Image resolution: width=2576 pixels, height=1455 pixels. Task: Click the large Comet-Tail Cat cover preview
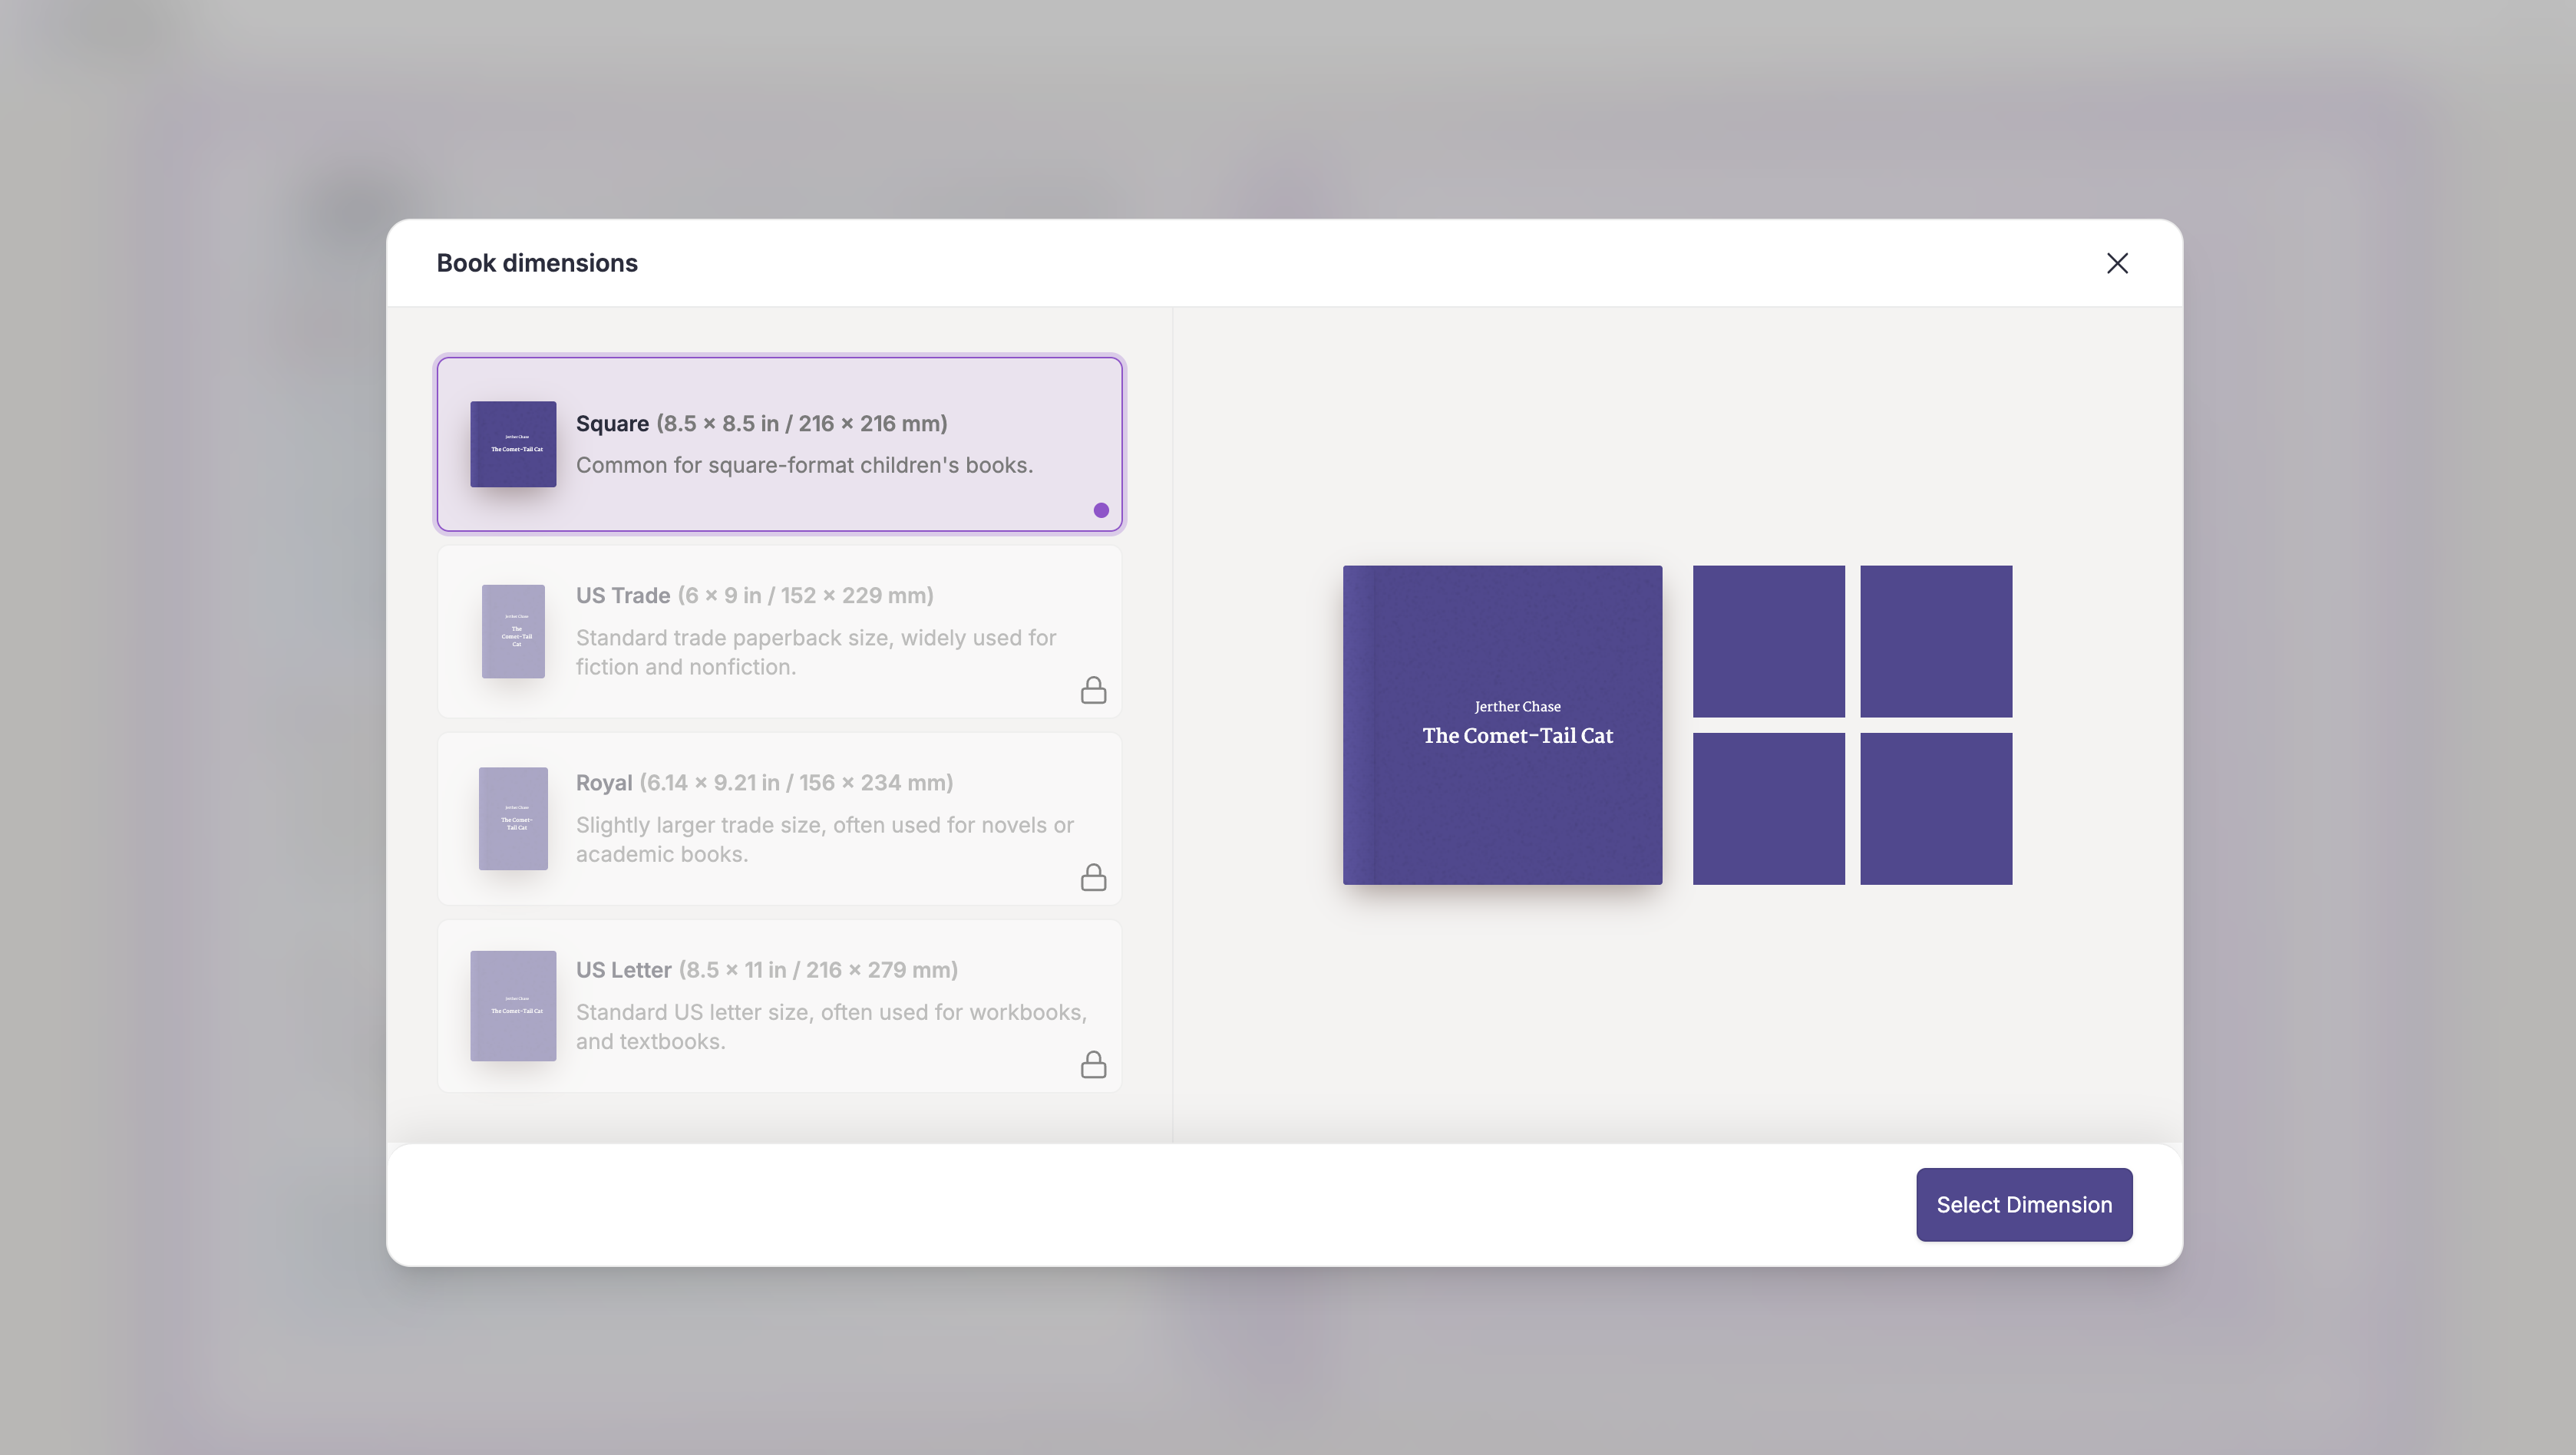(x=1502, y=725)
